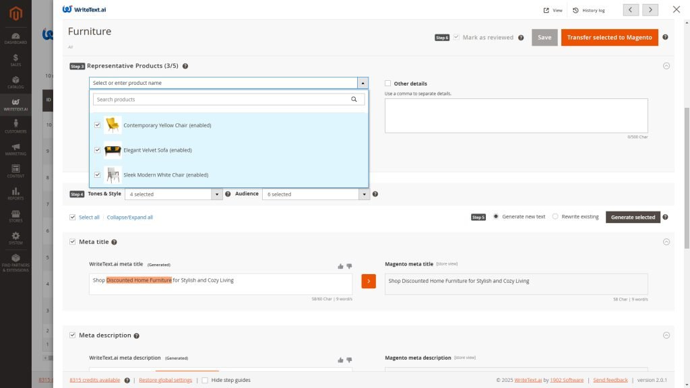Click the orange transfer arrow for meta title
Viewport: 690px width, 388px height.
[369, 281]
